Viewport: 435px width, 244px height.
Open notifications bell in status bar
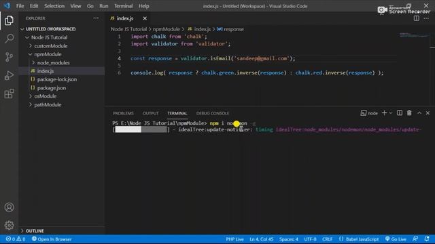point(427,239)
